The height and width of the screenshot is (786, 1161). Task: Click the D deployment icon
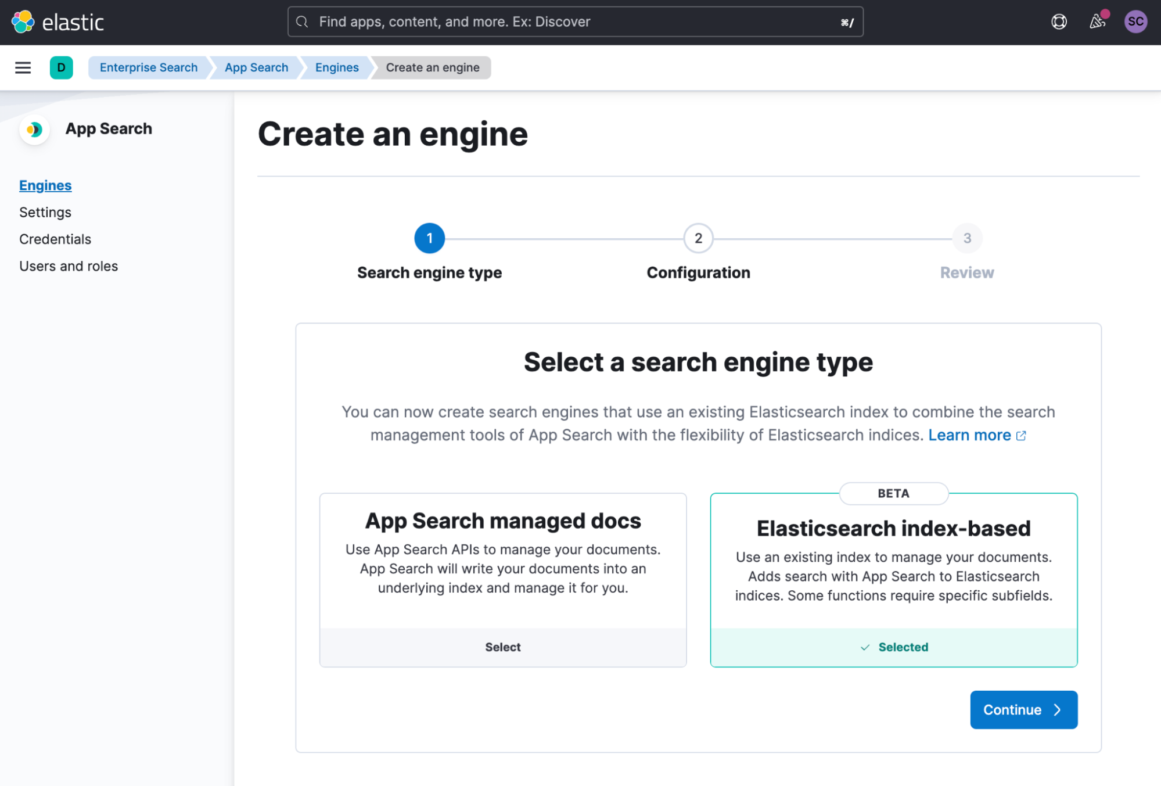coord(62,67)
